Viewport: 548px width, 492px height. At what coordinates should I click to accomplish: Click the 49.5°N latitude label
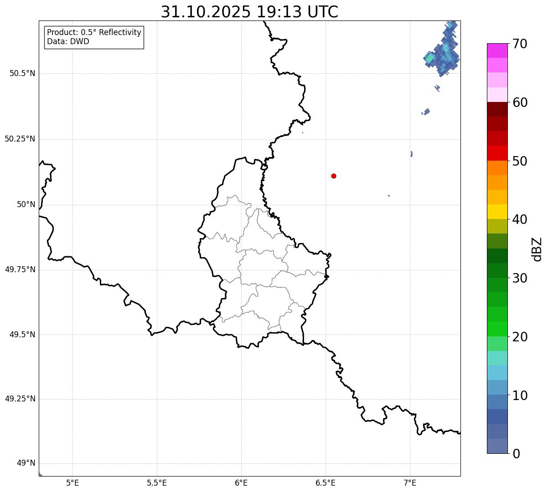(22, 335)
